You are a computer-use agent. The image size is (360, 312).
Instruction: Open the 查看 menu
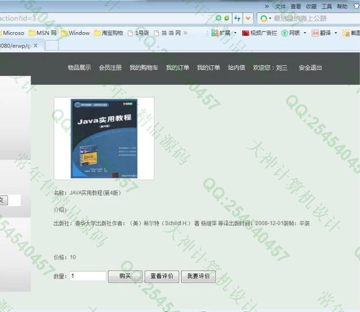(296, 6)
